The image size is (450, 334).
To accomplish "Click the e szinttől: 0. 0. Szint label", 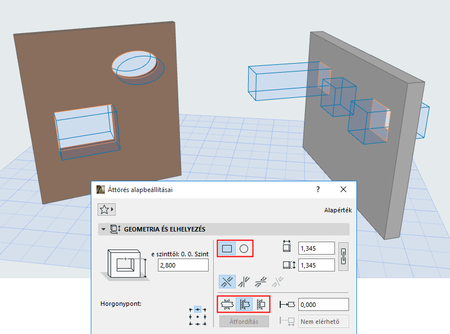I will pyautogui.click(x=180, y=254).
